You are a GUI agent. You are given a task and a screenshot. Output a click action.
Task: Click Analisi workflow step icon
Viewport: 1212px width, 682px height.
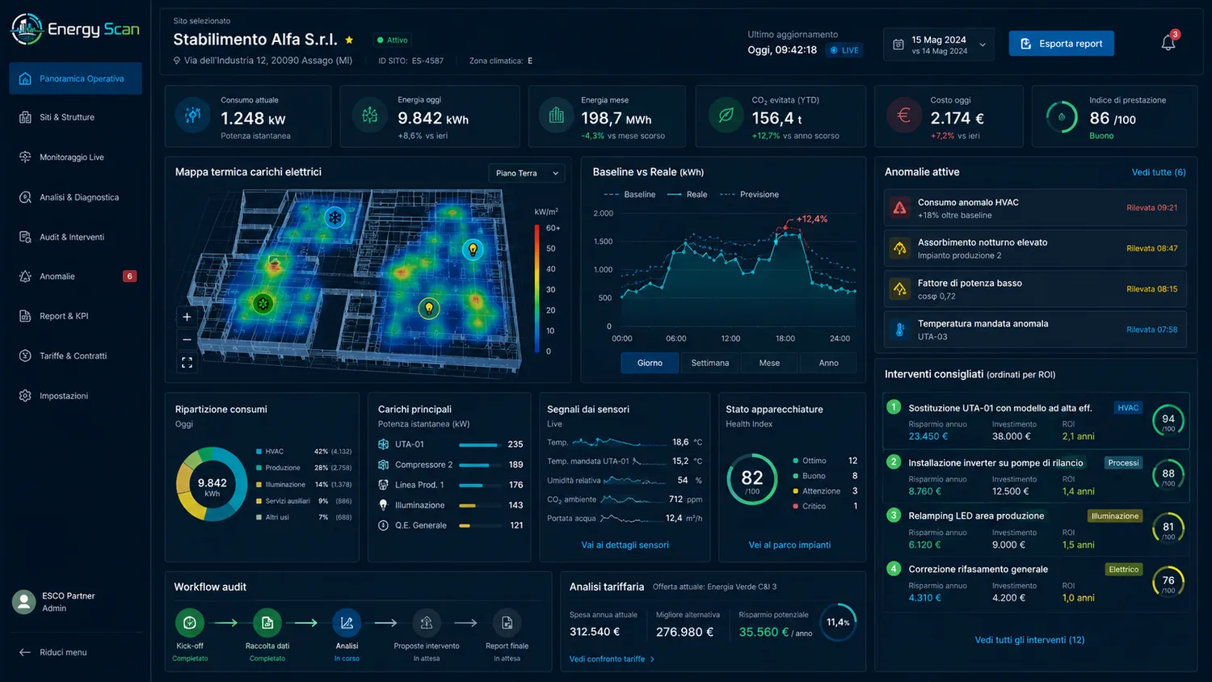point(347,623)
